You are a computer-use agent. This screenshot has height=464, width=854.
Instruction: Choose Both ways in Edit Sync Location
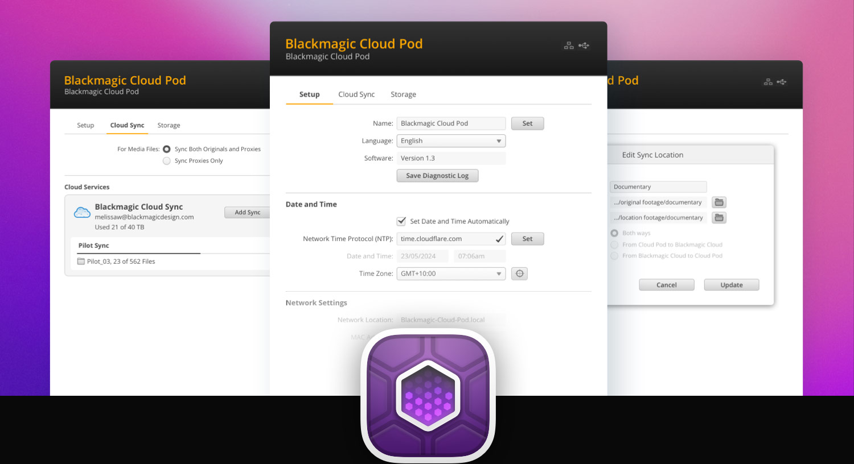(x=614, y=233)
